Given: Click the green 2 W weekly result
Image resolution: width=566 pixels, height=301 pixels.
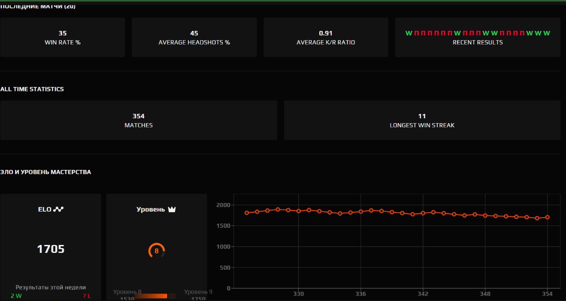Looking at the screenshot, I should [x=16, y=296].
